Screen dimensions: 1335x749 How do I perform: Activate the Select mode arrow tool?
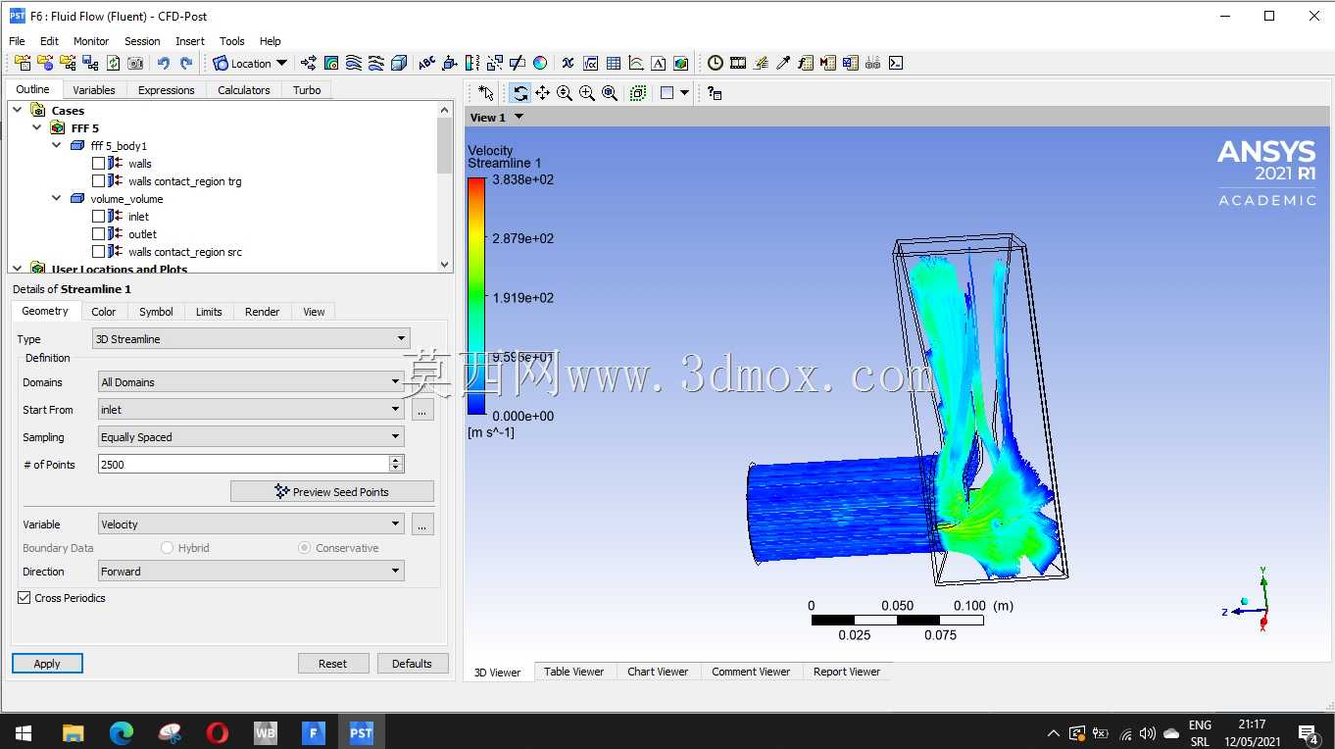486,93
